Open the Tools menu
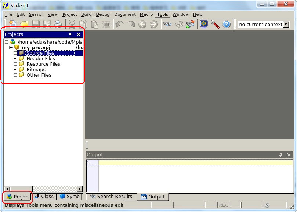Image resolution: width=297 pixels, height=212 pixels. click(163, 14)
